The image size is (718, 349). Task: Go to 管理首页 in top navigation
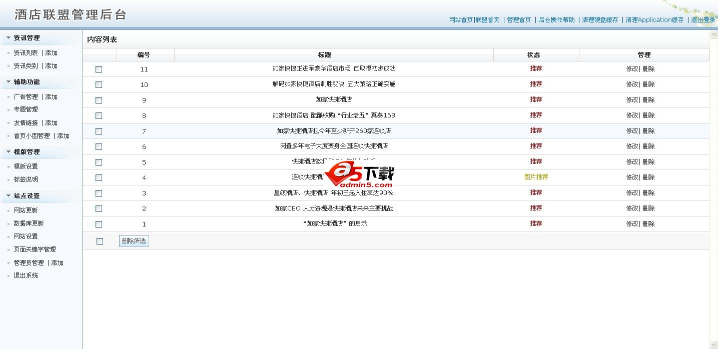(519, 20)
